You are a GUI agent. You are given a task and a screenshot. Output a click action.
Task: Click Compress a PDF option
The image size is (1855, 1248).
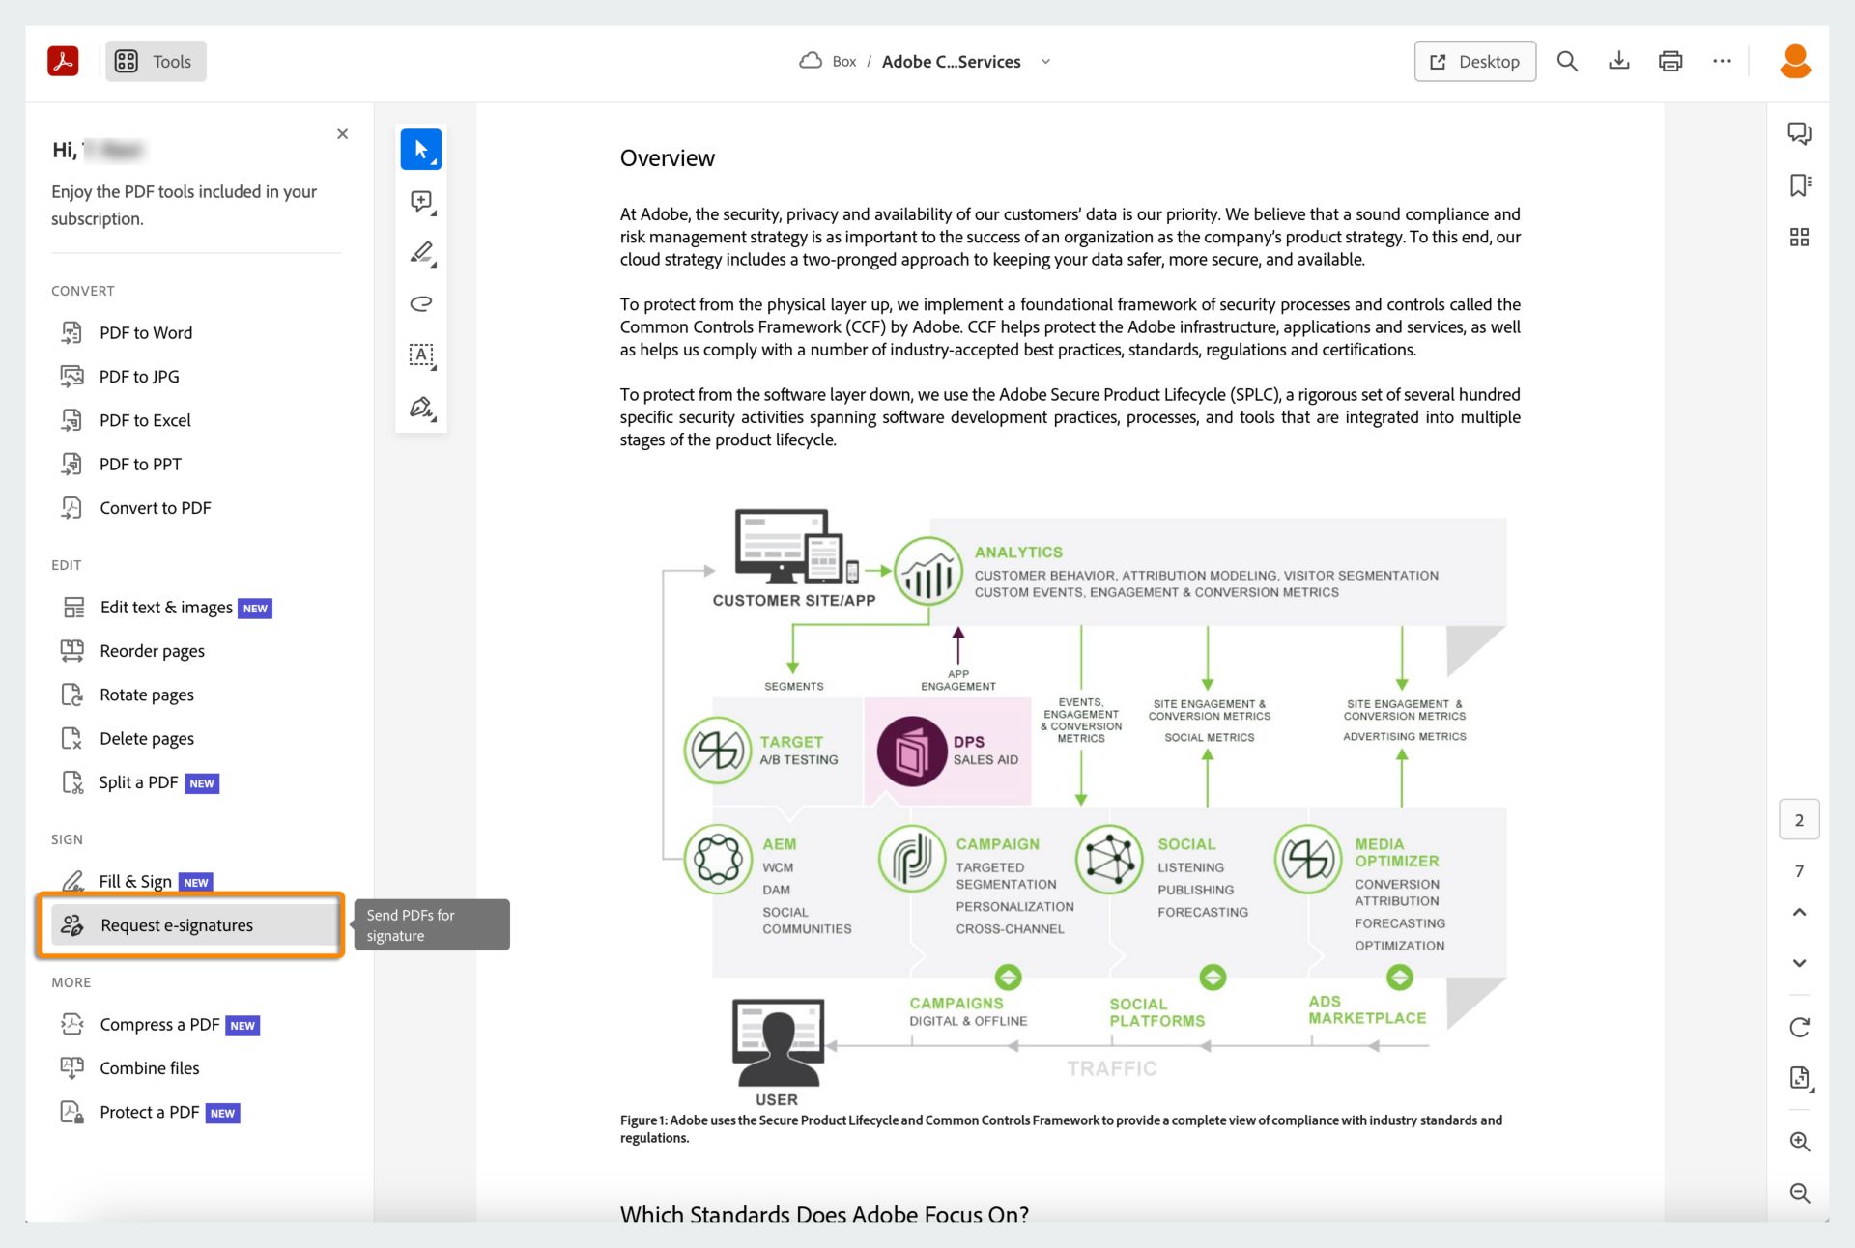pos(160,1024)
